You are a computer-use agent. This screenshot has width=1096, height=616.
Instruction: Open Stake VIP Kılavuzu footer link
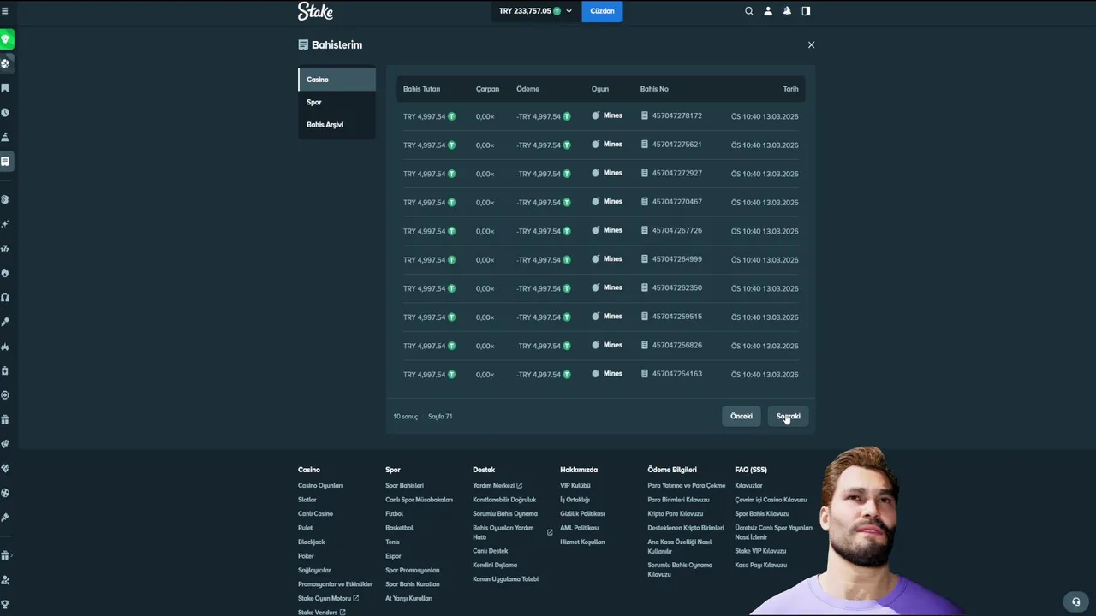point(760,551)
